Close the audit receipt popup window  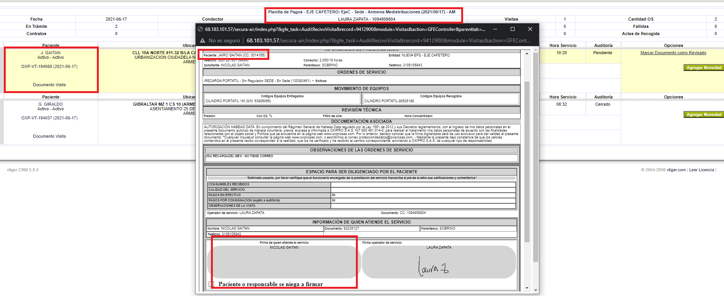[530, 29]
